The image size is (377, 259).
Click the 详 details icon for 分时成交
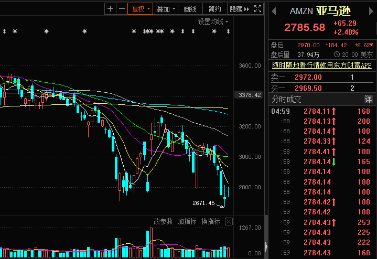pos(368,100)
